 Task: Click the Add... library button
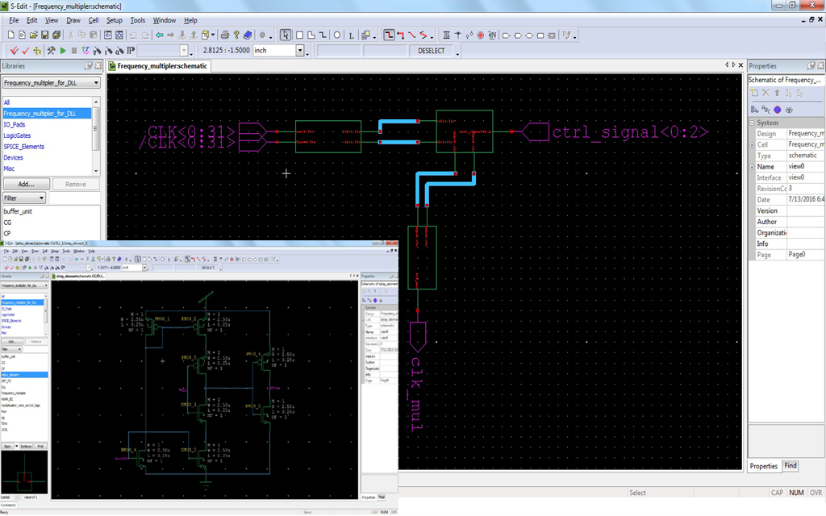point(27,185)
